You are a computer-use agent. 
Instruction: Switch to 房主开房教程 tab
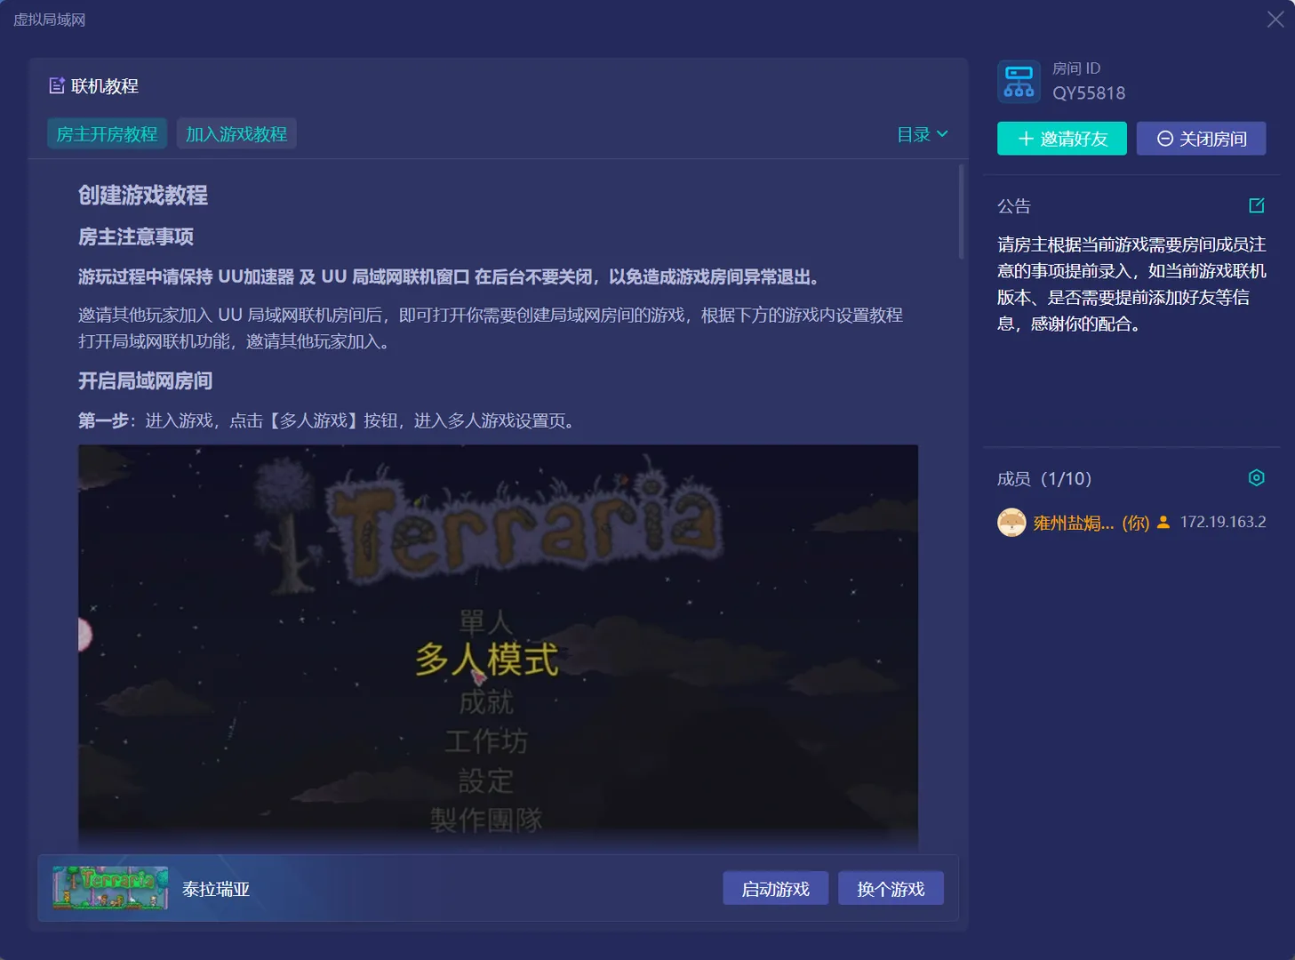107,134
